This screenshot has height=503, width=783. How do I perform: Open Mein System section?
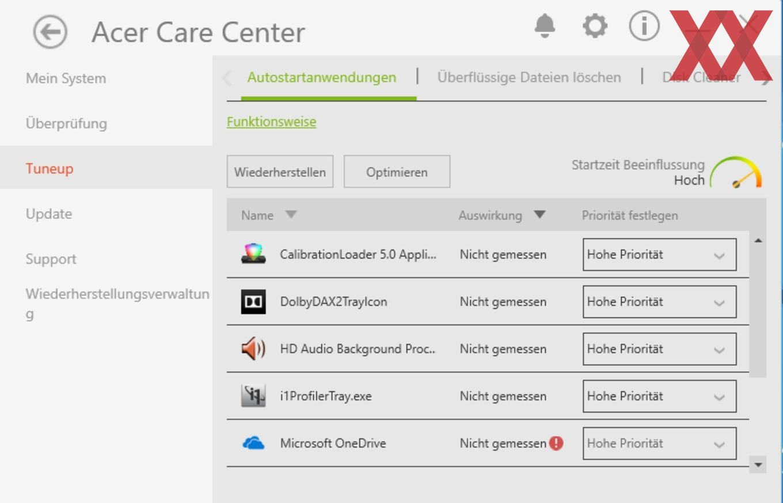click(66, 78)
